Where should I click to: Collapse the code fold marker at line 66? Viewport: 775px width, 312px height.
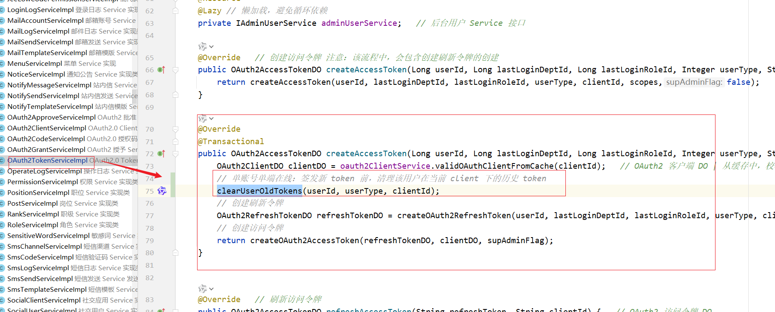[176, 70]
